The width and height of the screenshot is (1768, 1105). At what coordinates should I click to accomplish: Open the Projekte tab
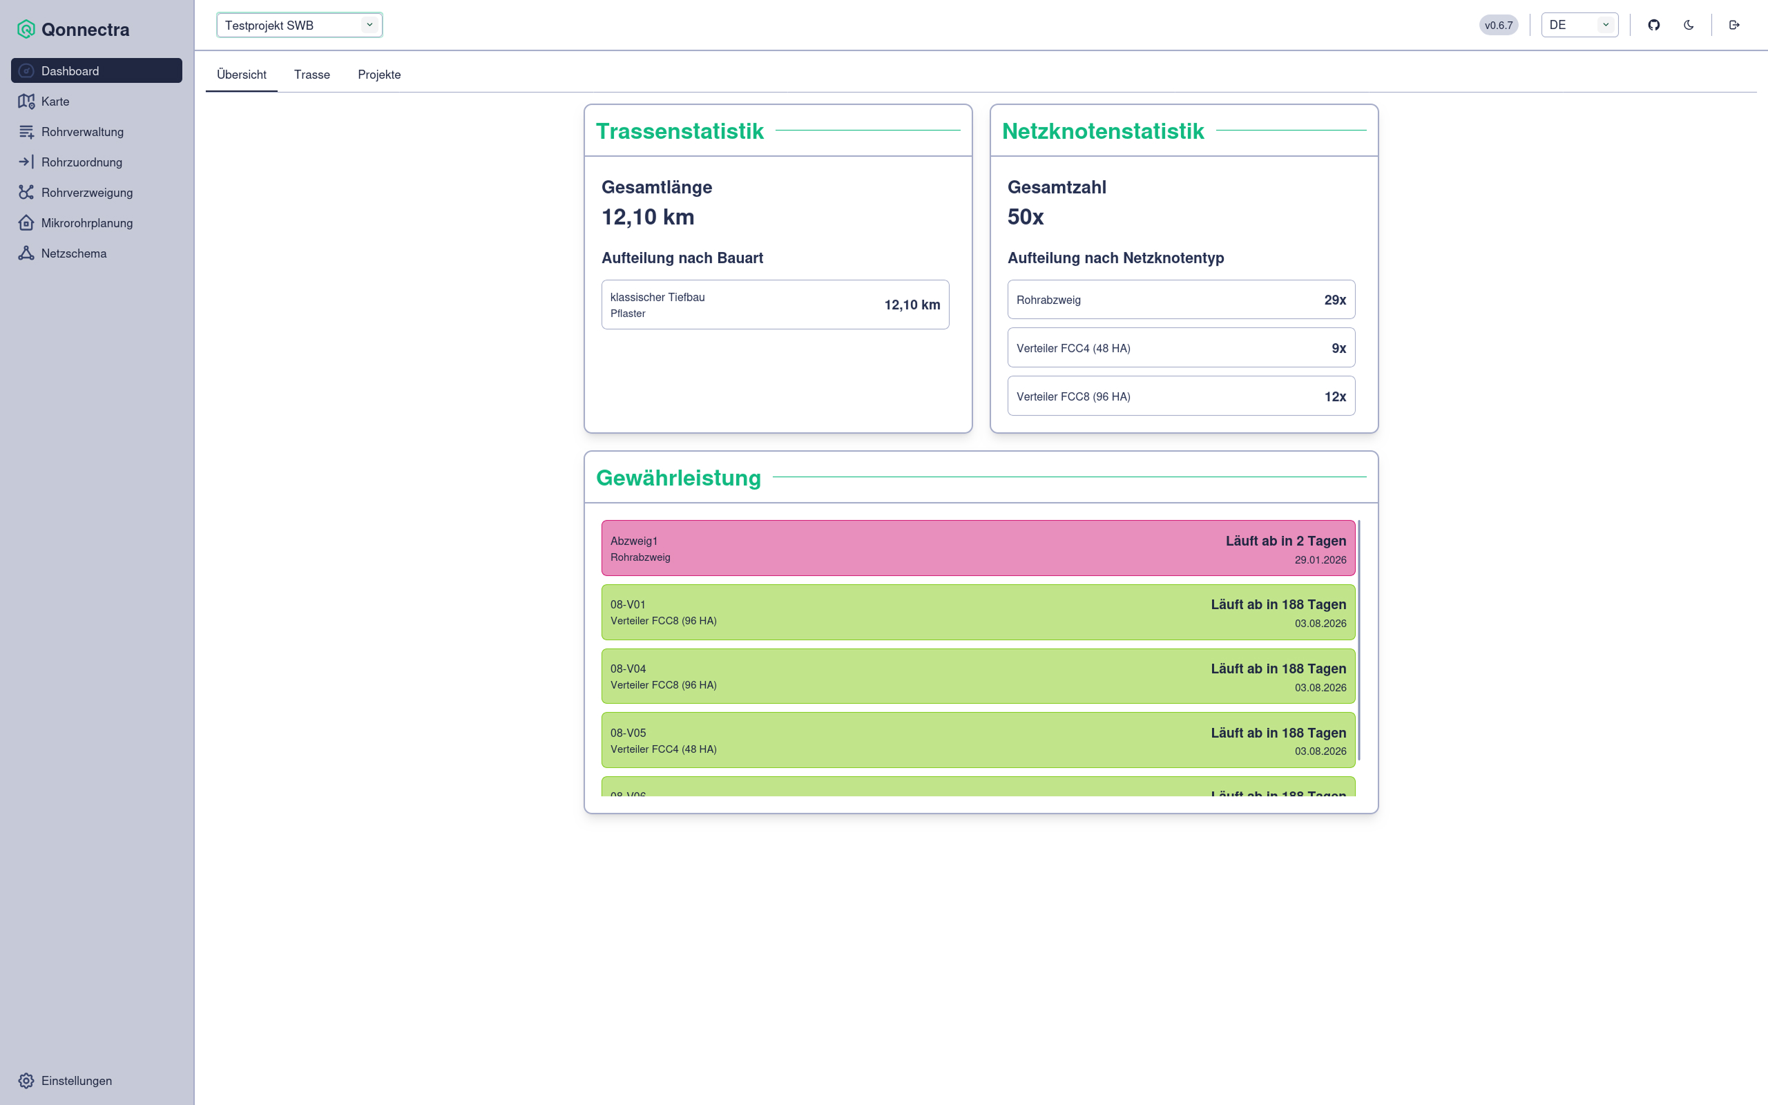pos(378,74)
